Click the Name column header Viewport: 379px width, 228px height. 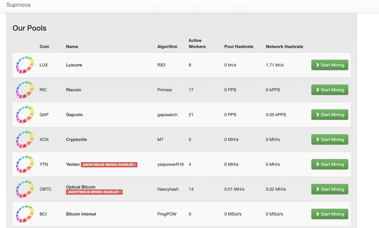(72, 47)
